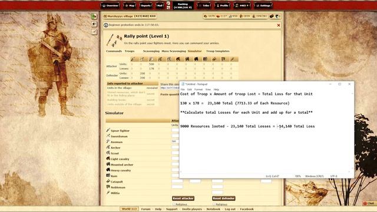377x212 pixels.
Task: Open the Profile page in top bar
Action: pos(222,5)
